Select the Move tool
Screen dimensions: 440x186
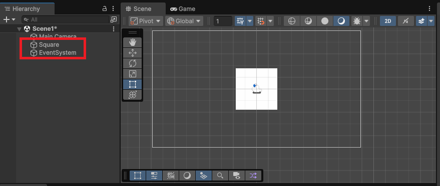tap(133, 53)
